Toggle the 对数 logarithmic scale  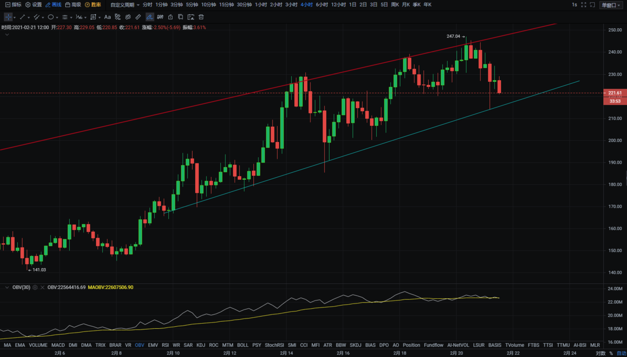click(x=600, y=353)
